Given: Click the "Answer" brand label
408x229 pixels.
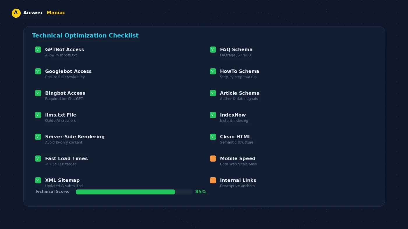Looking at the screenshot, I should [33, 12].
